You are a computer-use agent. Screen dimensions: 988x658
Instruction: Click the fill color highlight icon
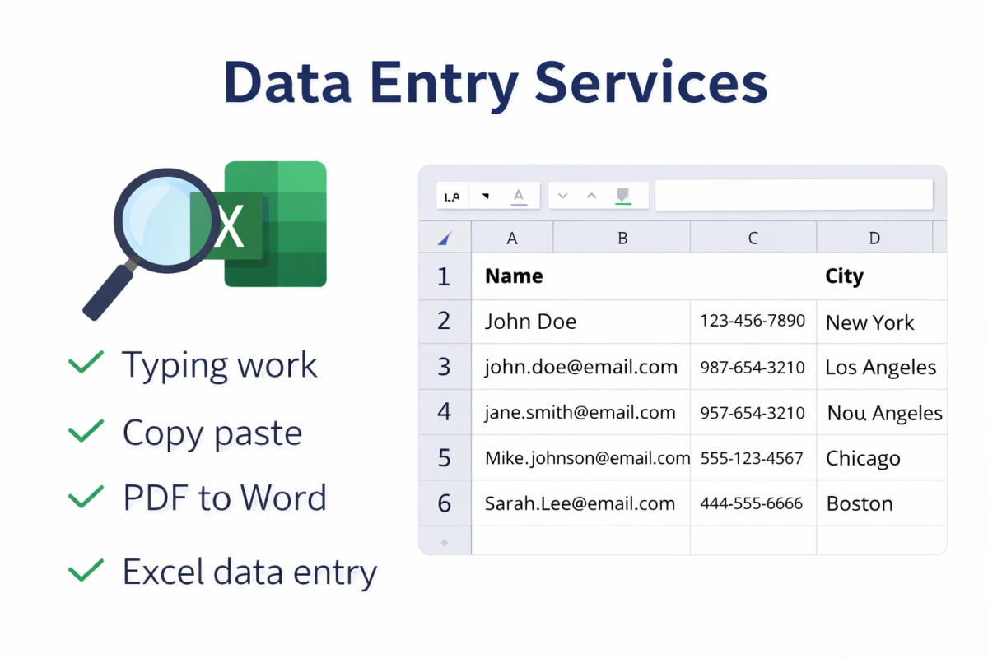click(x=623, y=196)
